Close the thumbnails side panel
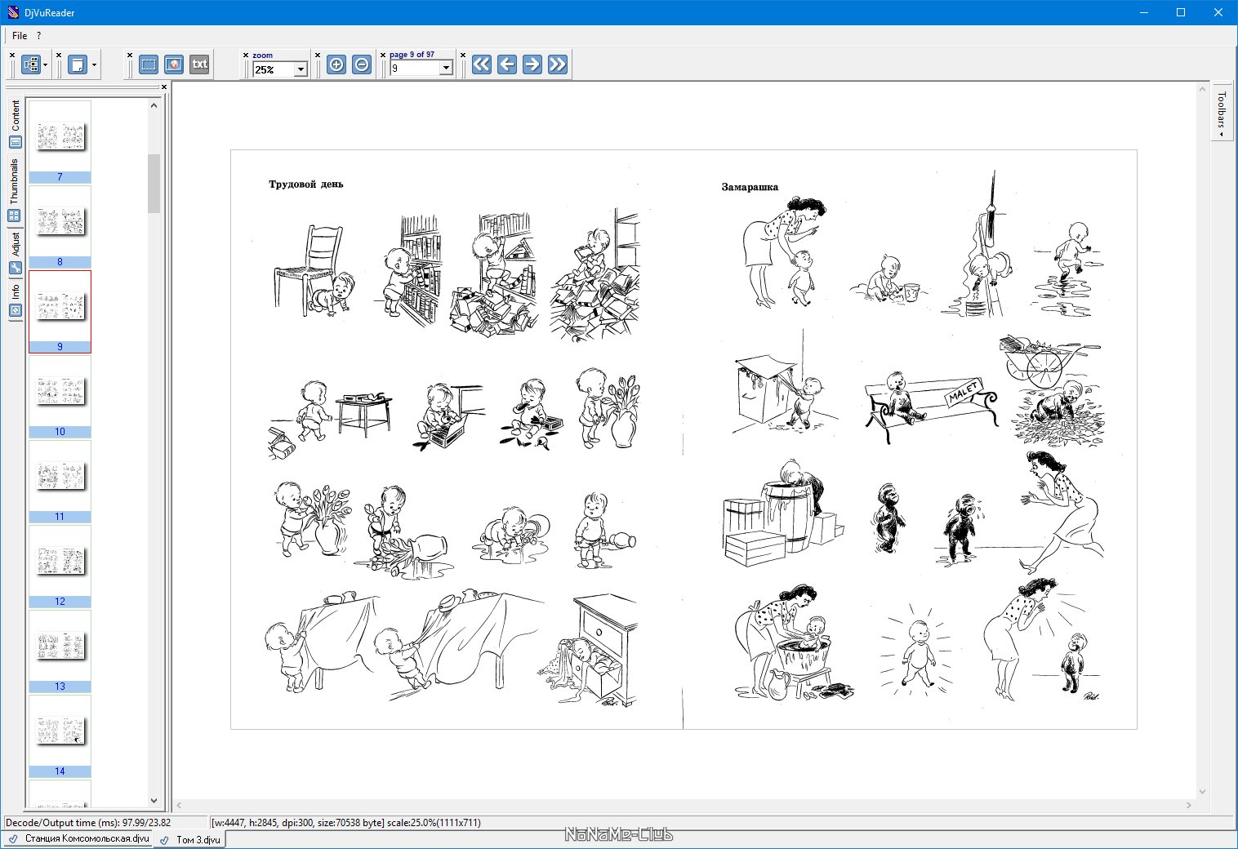 pos(164,87)
